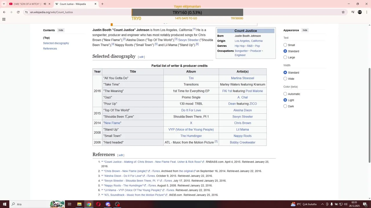Open the Hip Hop genre link

click(x=240, y=46)
